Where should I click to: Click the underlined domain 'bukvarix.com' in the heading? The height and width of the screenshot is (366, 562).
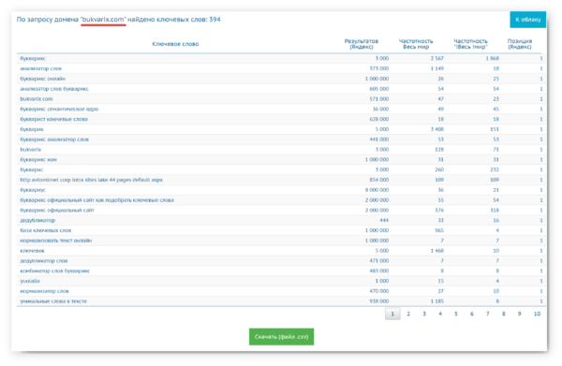coord(103,20)
